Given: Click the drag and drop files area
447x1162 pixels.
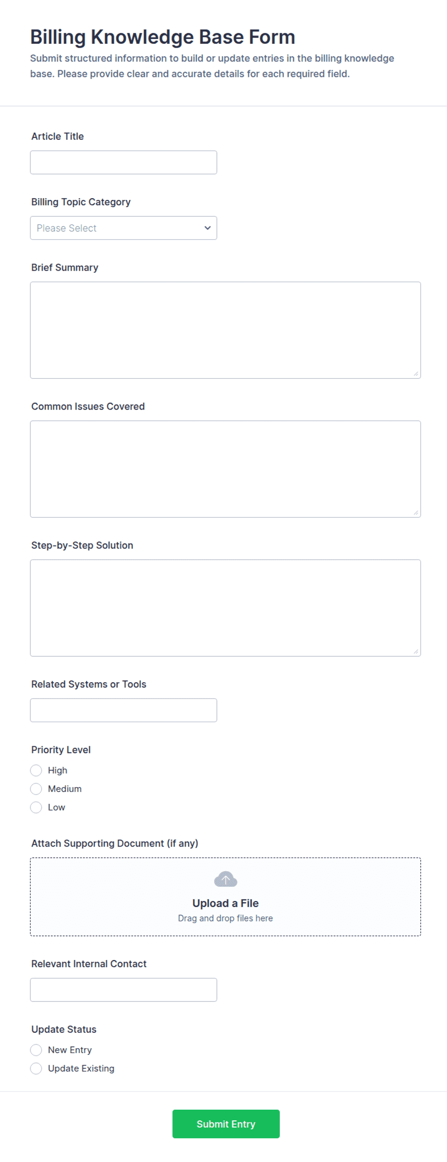Looking at the screenshot, I should point(225,897).
